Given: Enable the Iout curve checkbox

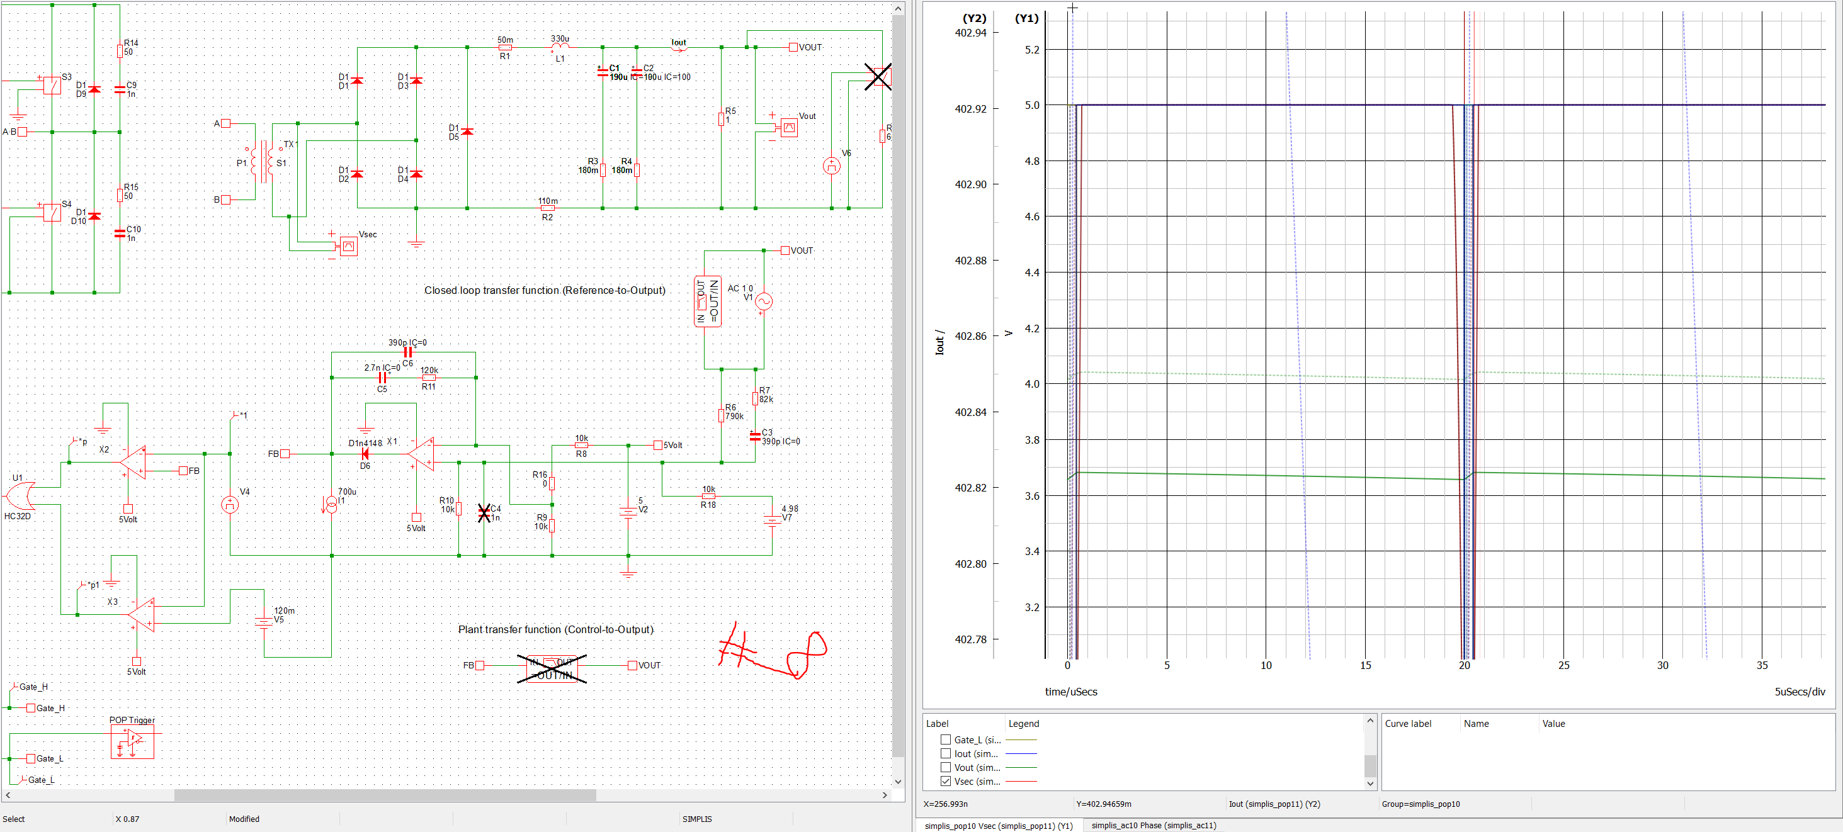Looking at the screenshot, I should click(945, 753).
